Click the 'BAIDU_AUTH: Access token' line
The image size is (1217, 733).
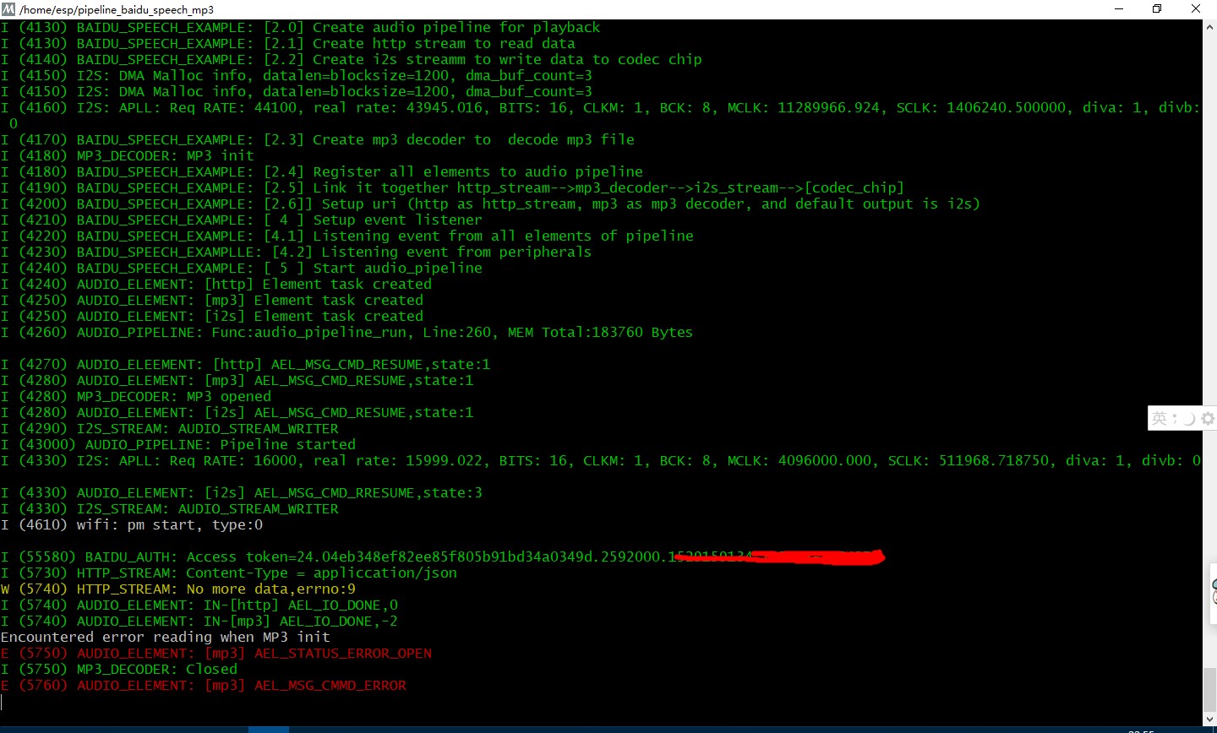(442, 557)
